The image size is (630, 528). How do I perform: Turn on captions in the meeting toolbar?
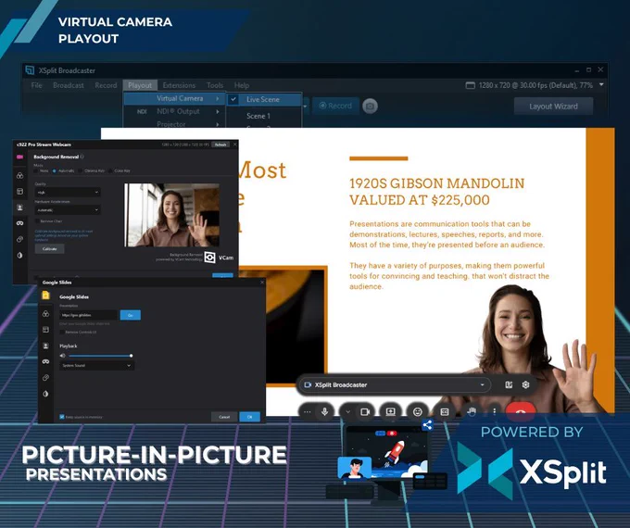pos(445,412)
